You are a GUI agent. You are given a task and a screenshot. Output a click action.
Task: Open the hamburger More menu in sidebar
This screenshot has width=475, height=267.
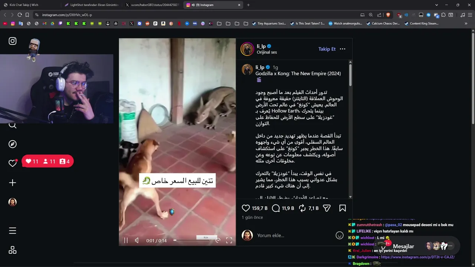pyautogui.click(x=13, y=231)
